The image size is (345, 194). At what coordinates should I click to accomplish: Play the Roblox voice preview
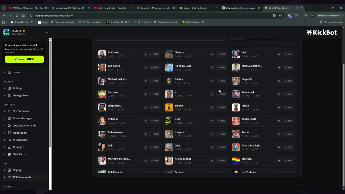pyautogui.click(x=212, y=81)
